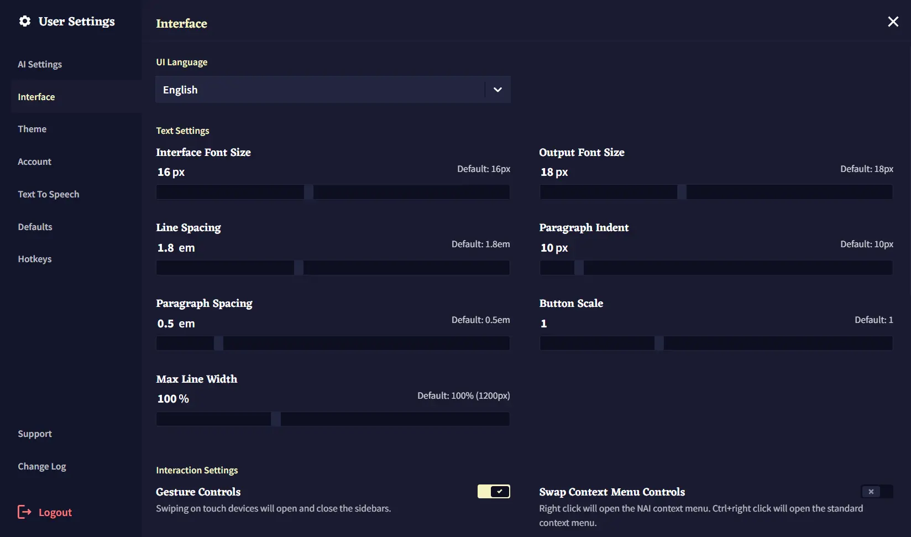View the Hotkeys section
Screen dimensions: 911x537
click(x=35, y=259)
